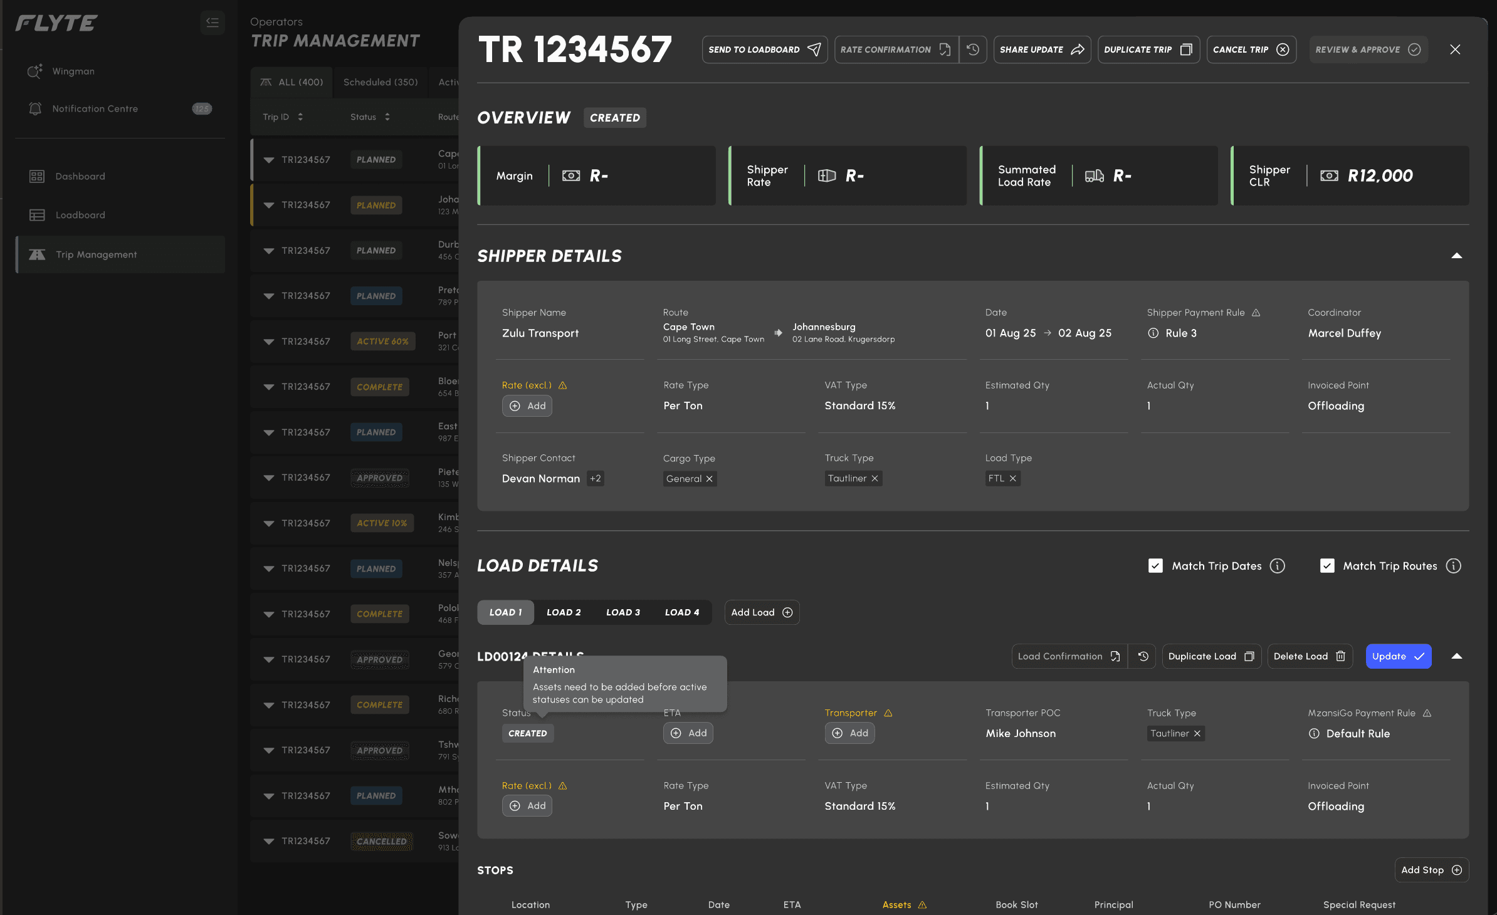Uncheck the Match Trip Dates checkbox
This screenshot has height=915, width=1497.
click(x=1155, y=566)
